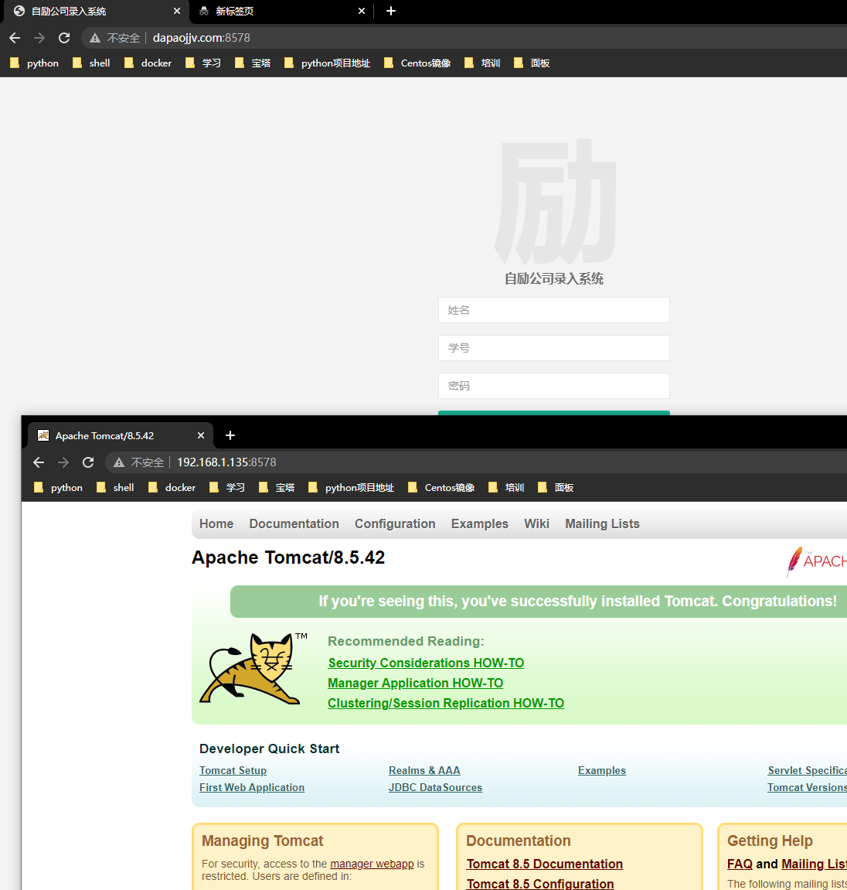
Task: Open python项目地址 bookmark folder in top window
Action: 328,63
